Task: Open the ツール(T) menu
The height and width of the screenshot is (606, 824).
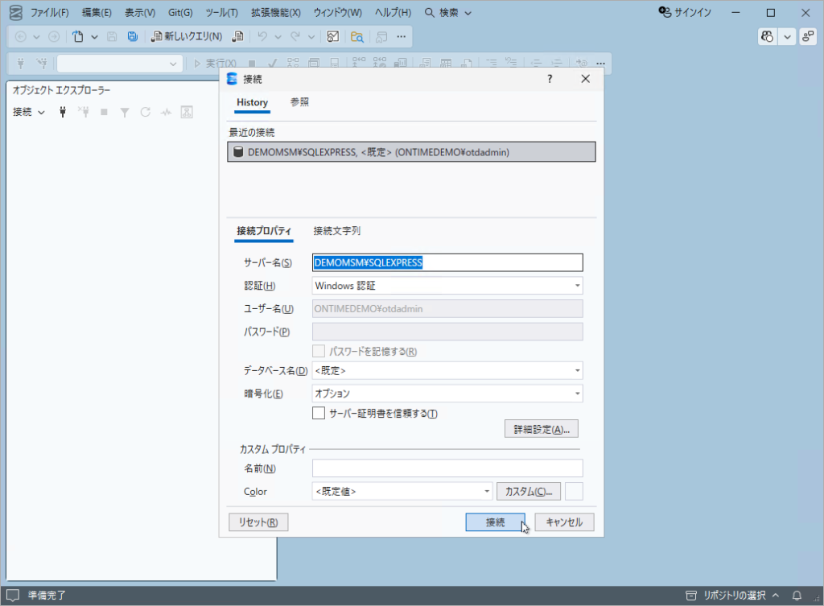Action: coord(221,13)
